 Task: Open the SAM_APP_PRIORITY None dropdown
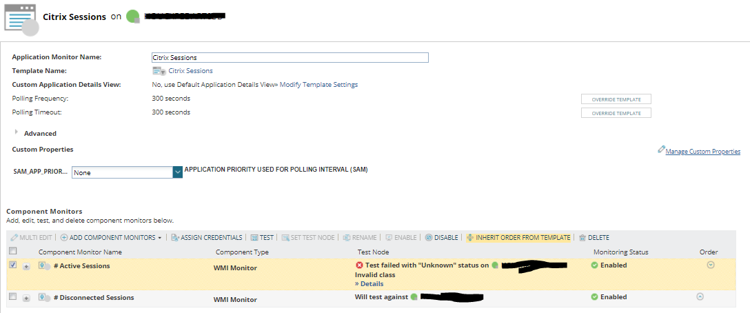tap(177, 172)
